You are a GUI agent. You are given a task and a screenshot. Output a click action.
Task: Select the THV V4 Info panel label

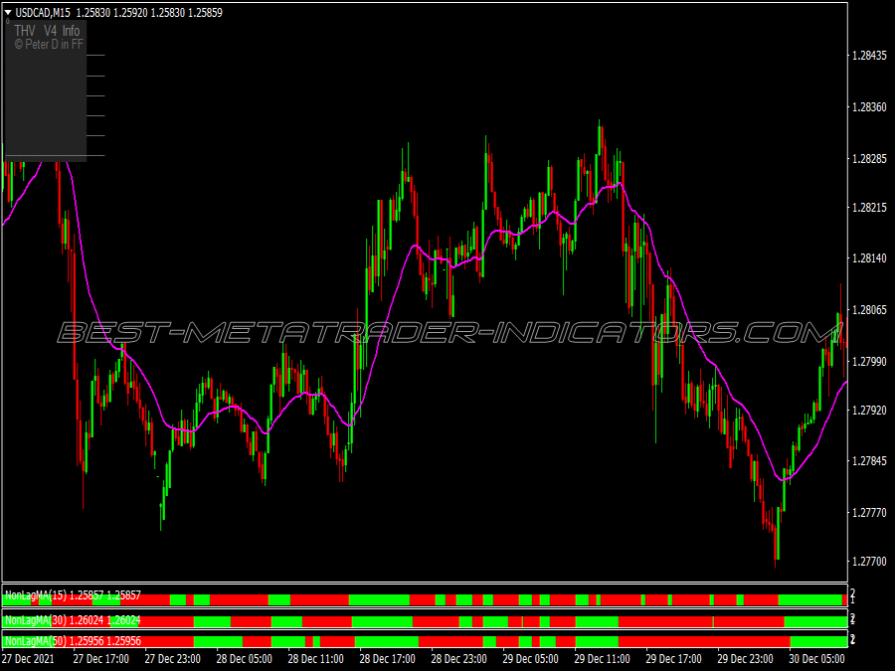[47, 31]
